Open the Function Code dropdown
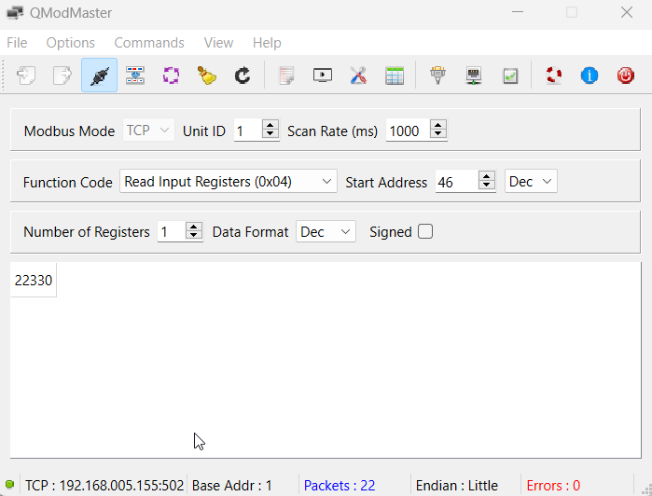The image size is (652, 496). (x=229, y=181)
